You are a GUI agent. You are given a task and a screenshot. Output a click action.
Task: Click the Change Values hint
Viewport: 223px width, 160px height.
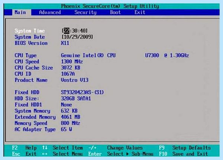pos(125,148)
